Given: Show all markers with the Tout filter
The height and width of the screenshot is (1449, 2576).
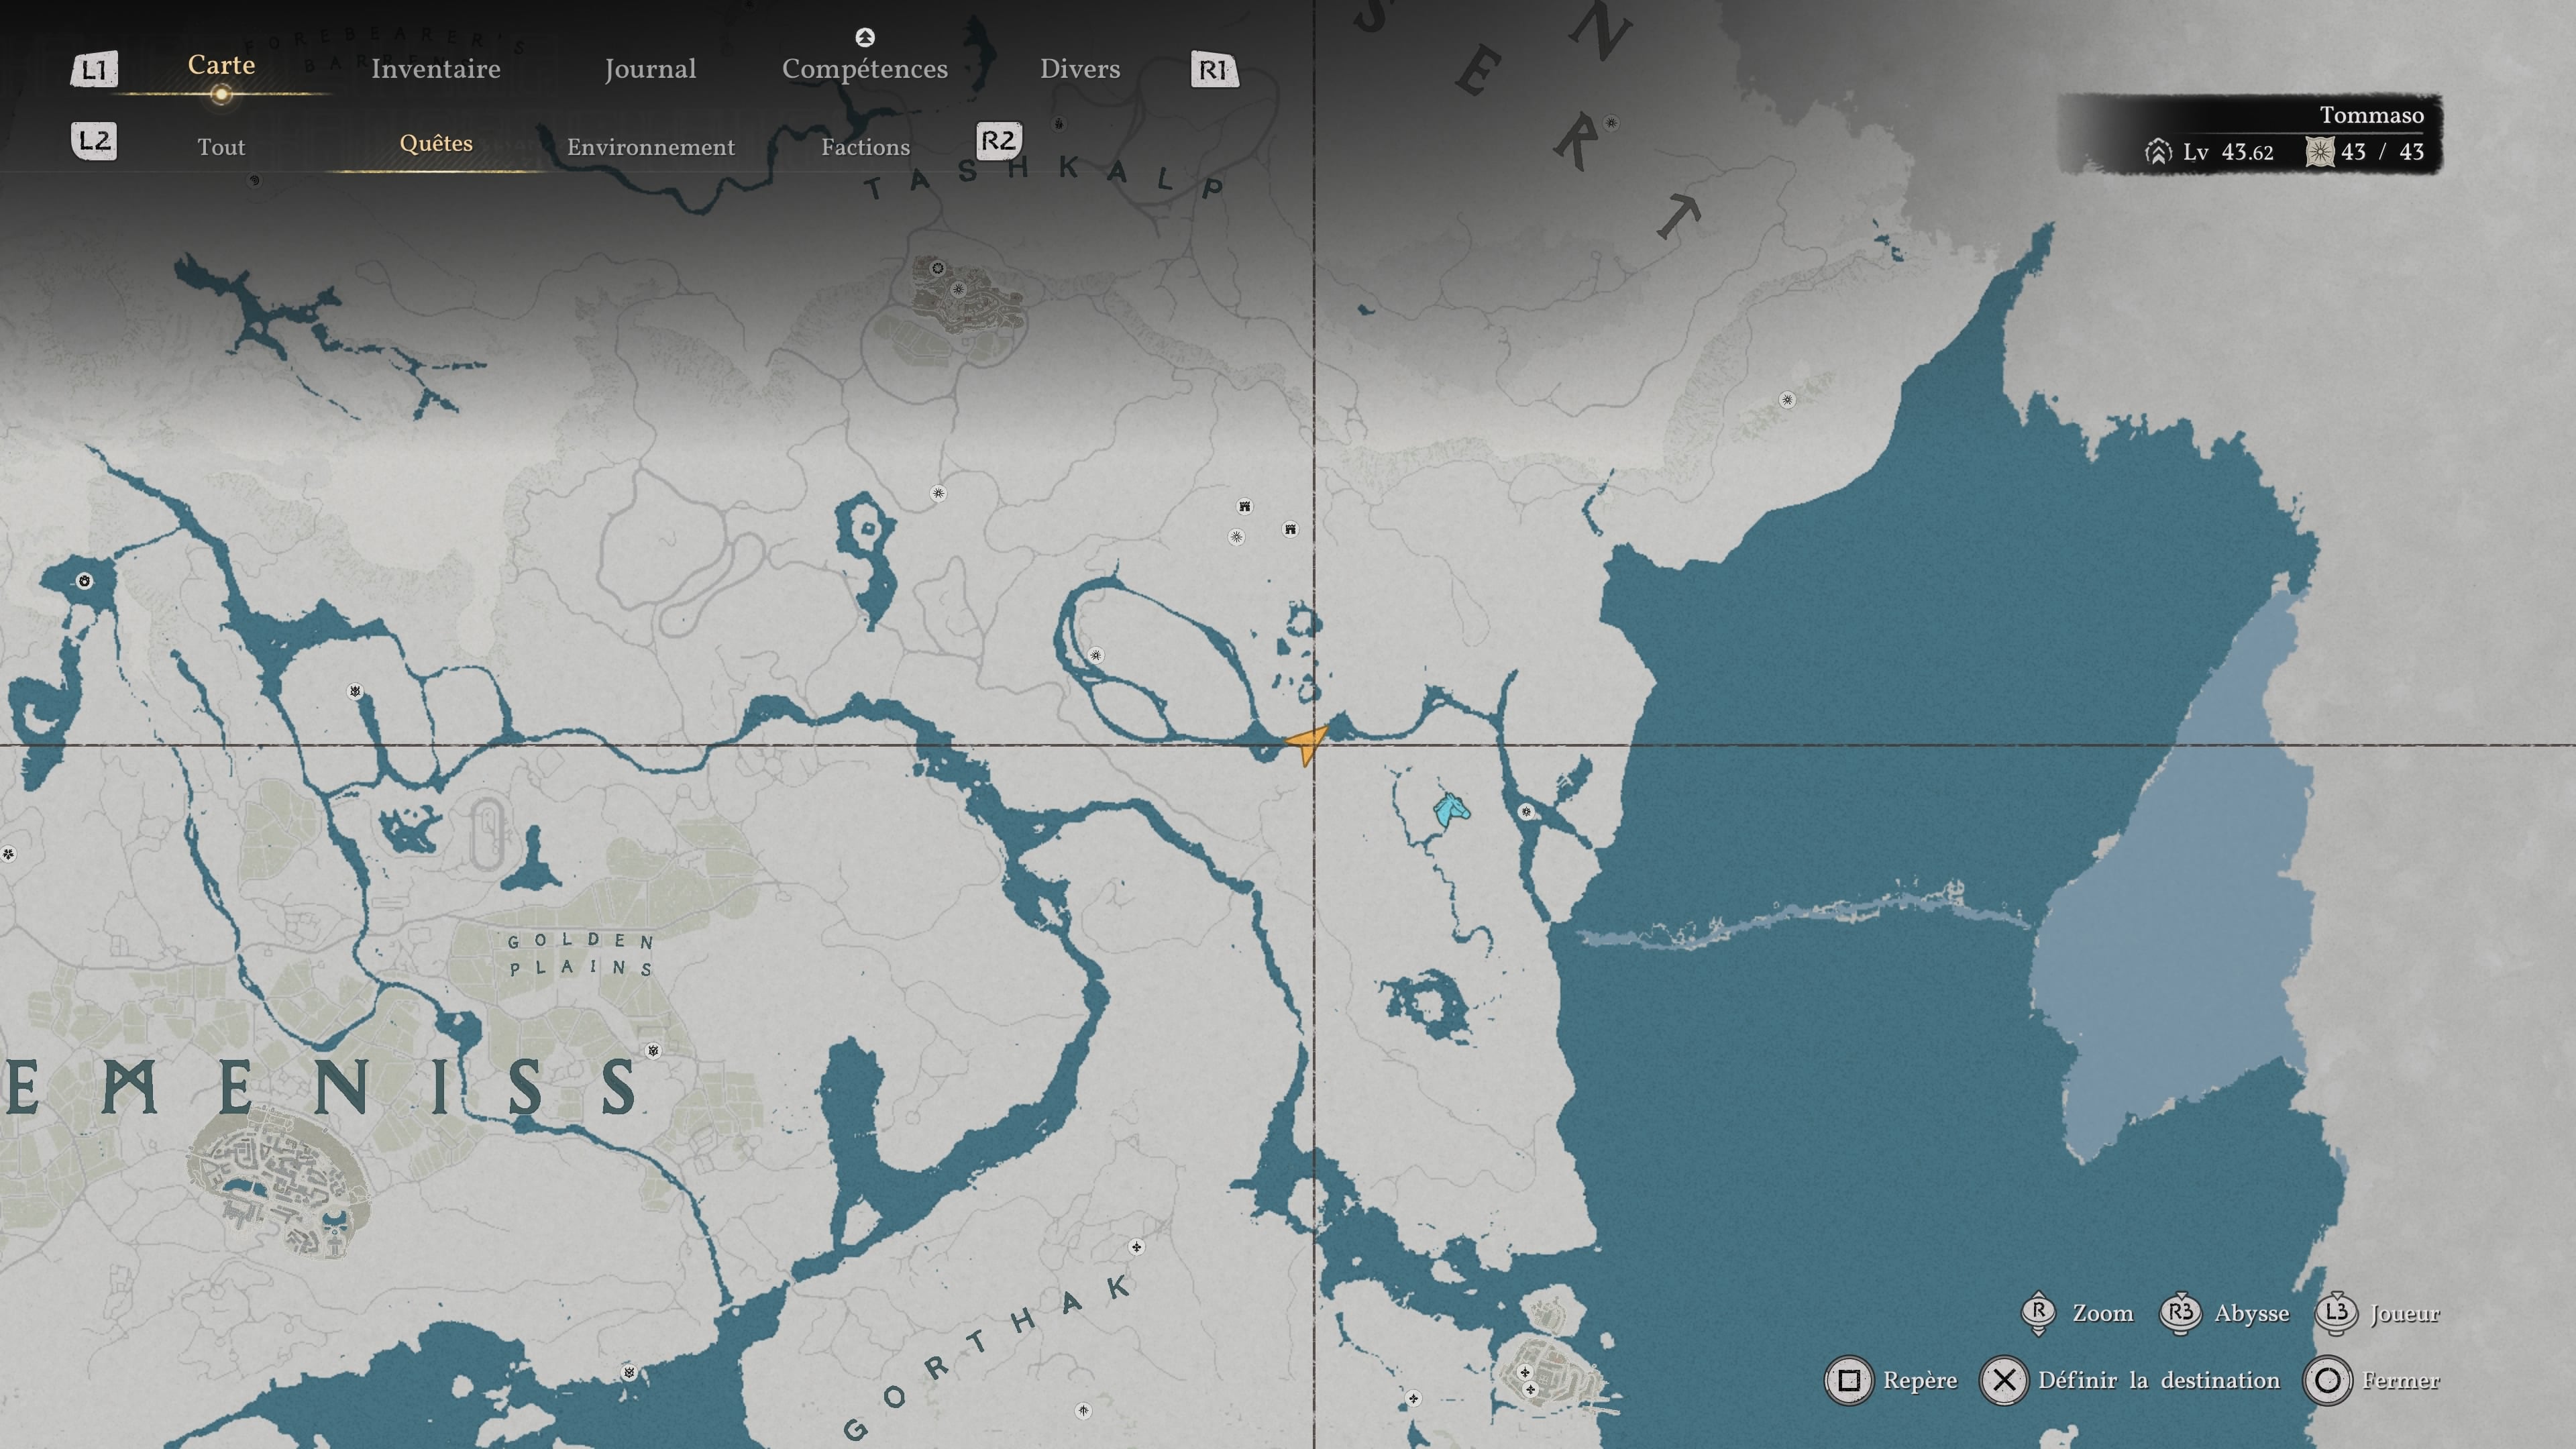Looking at the screenshot, I should click(221, 147).
